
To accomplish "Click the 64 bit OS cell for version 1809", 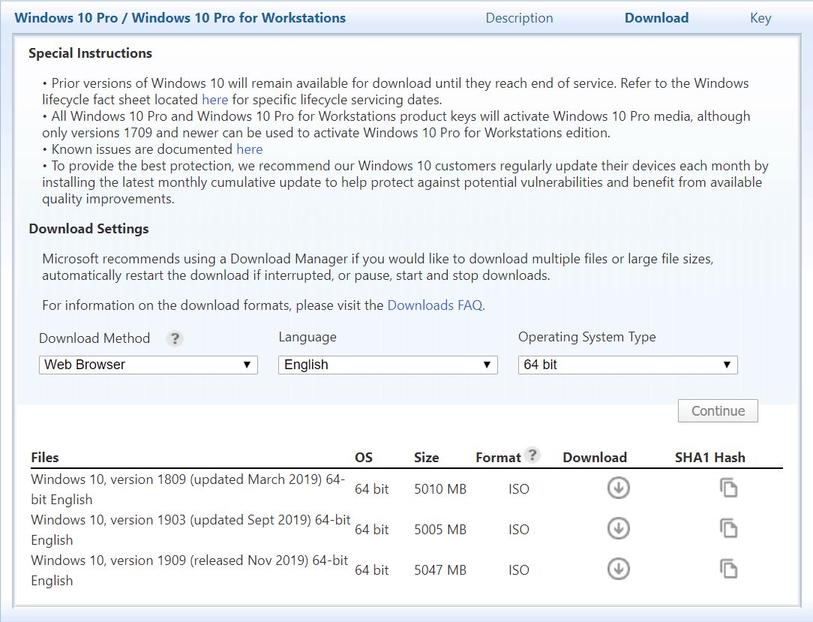I will tap(372, 489).
